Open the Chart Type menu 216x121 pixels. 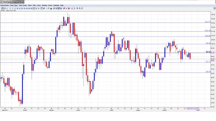pyautogui.click(x=14, y=5)
